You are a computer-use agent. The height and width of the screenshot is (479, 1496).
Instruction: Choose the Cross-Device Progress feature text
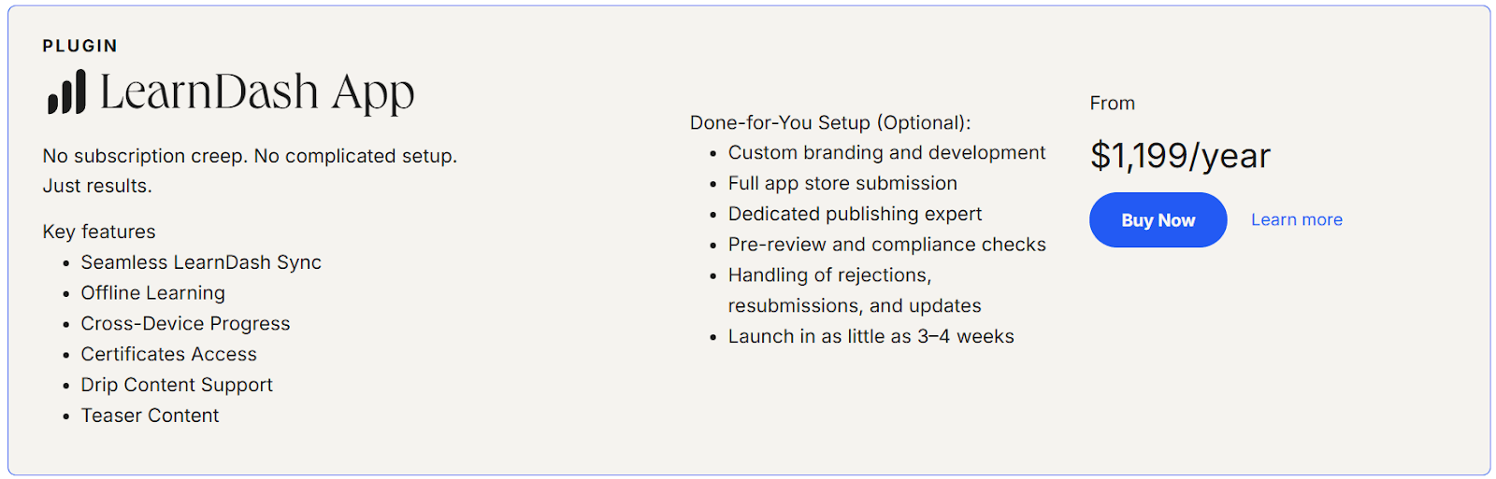pyautogui.click(x=185, y=324)
